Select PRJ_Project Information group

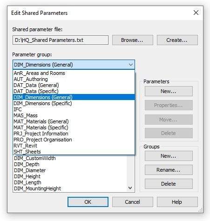coord(74,134)
